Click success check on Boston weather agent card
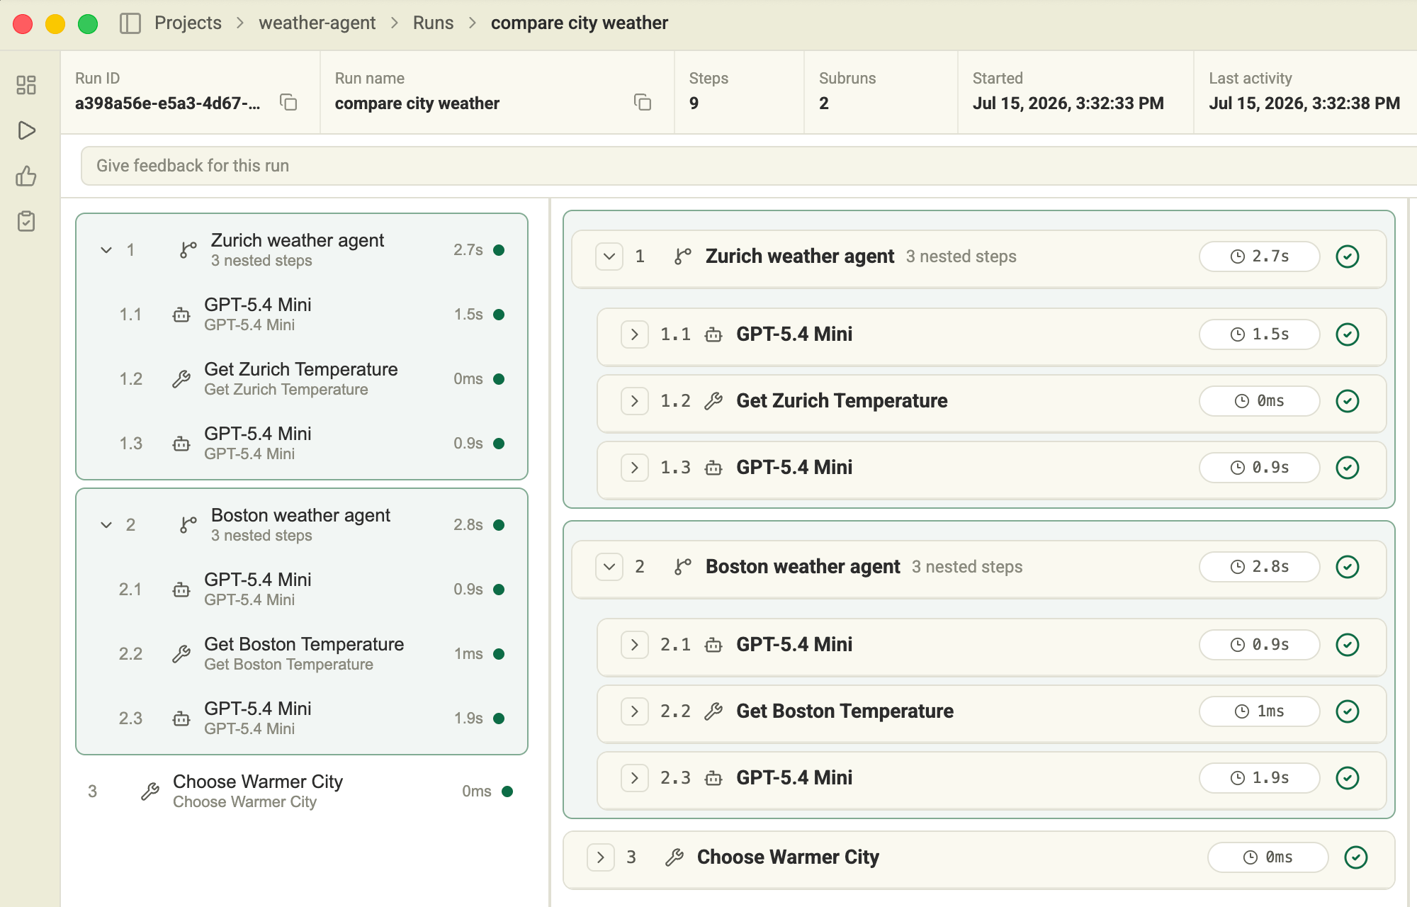Viewport: 1417px width, 907px height. [1347, 567]
